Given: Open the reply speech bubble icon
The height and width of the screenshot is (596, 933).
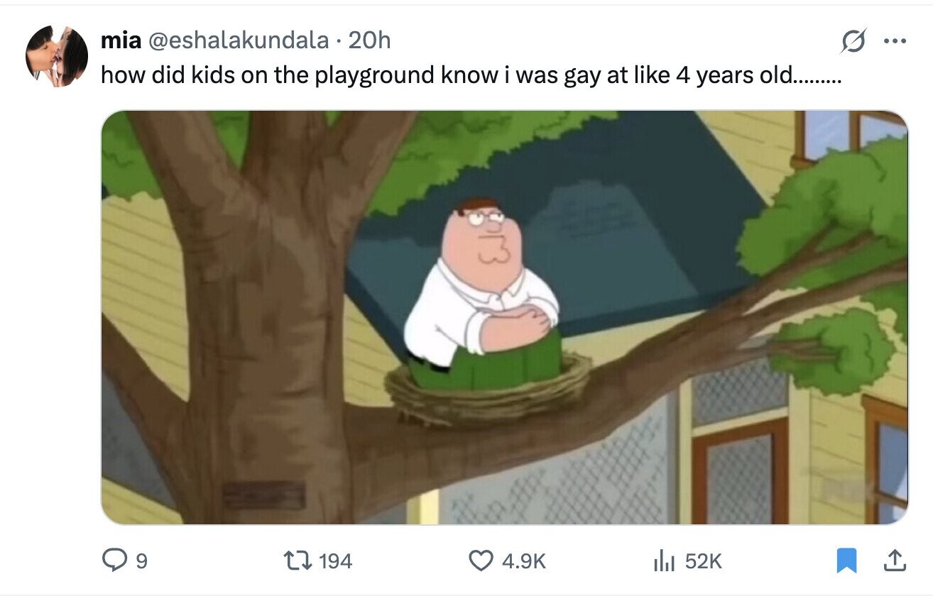Looking at the screenshot, I should click(114, 561).
